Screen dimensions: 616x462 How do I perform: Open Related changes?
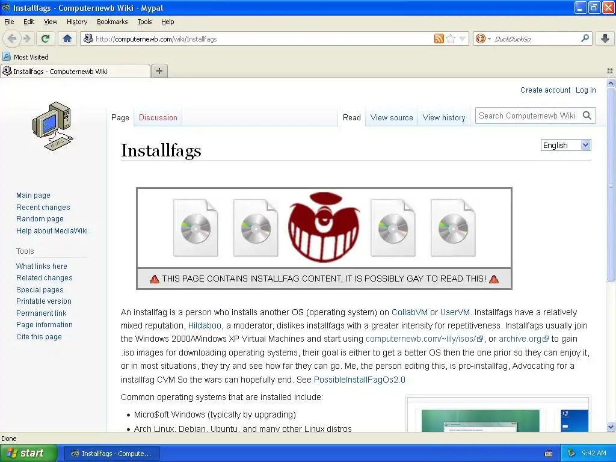(45, 278)
